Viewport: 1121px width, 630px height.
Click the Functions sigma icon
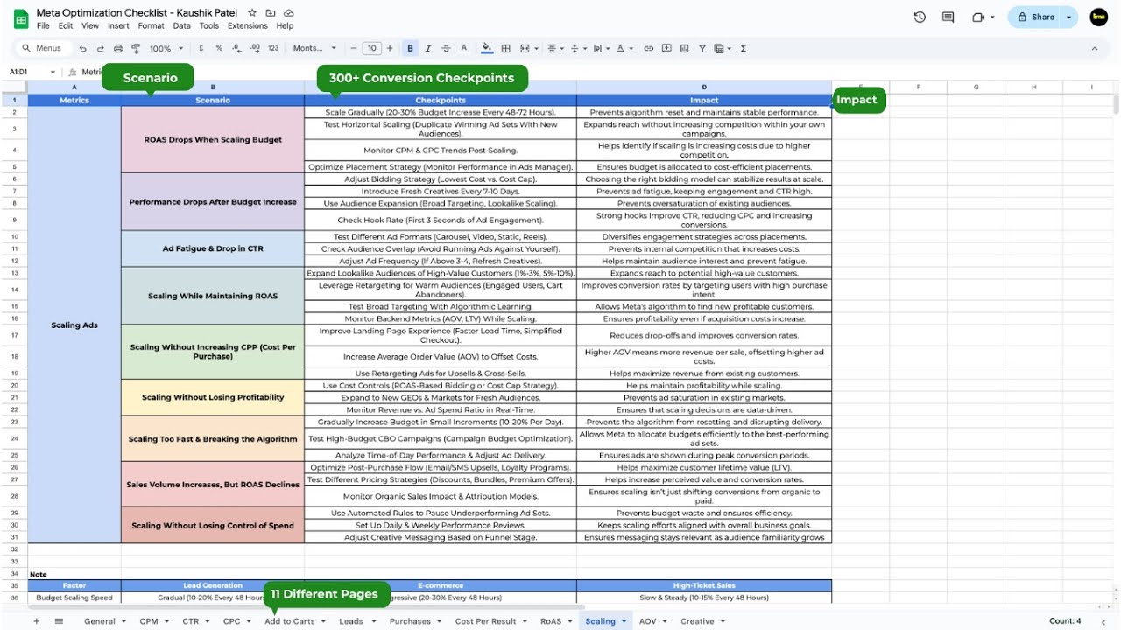(x=743, y=49)
